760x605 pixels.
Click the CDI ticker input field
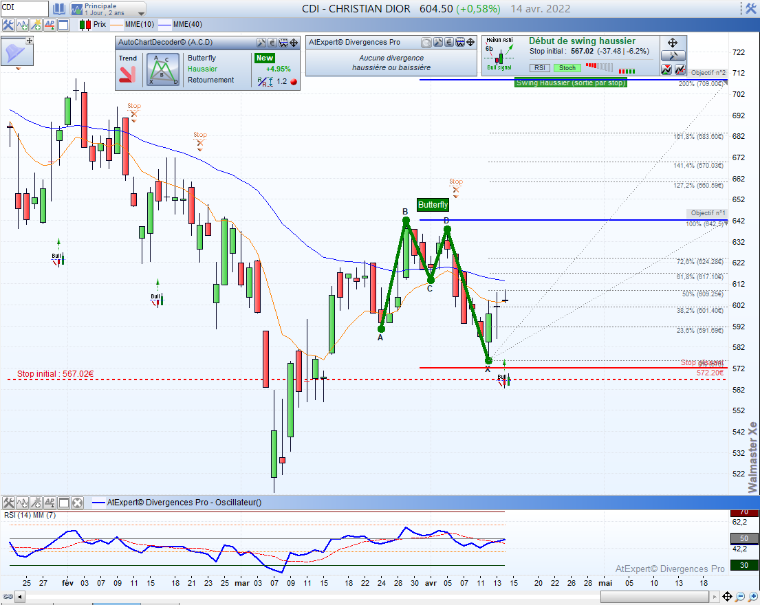24,8
